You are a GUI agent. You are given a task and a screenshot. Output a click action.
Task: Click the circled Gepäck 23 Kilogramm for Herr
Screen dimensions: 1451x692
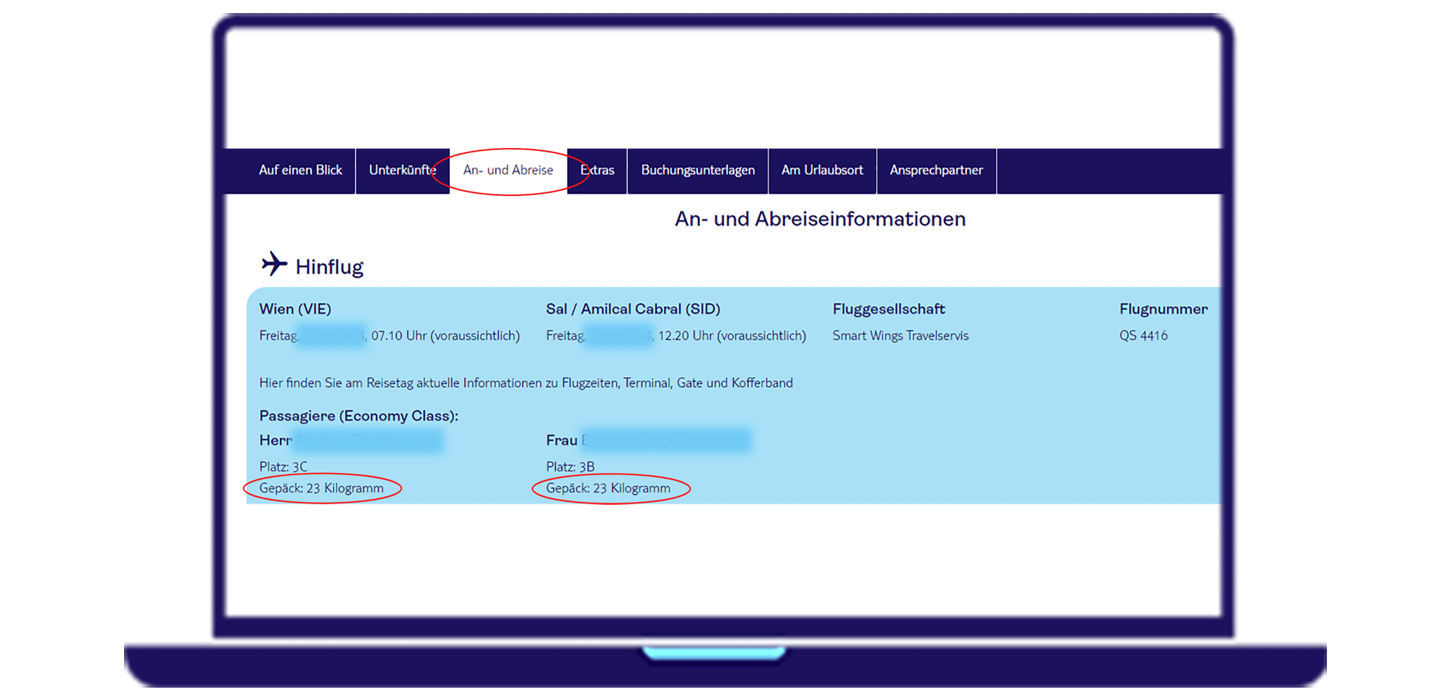pyautogui.click(x=322, y=487)
